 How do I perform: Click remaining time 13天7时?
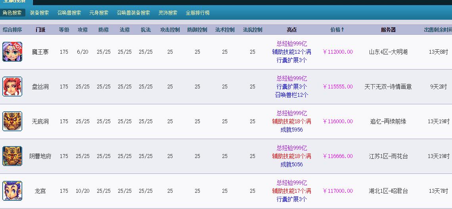click(x=439, y=191)
